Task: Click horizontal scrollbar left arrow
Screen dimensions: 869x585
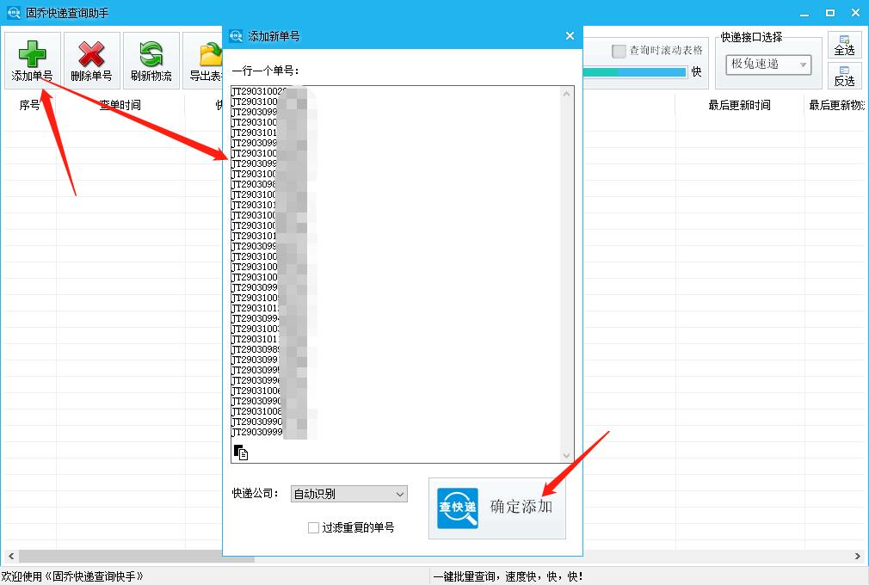Action: (x=11, y=556)
